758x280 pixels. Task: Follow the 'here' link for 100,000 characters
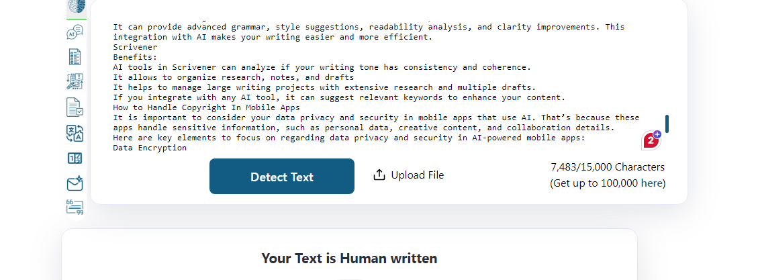pos(651,183)
